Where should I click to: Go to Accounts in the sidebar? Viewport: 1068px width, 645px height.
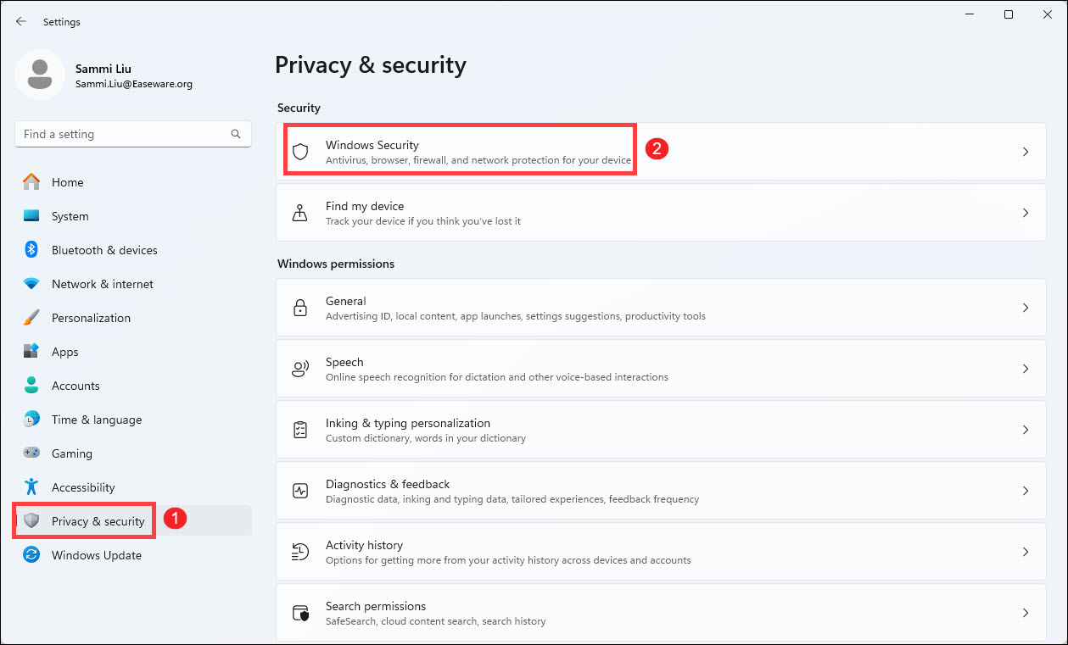click(x=75, y=386)
